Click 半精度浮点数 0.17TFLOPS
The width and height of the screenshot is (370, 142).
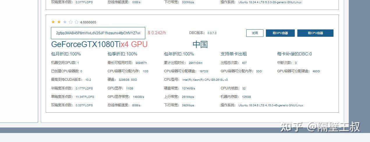tap(72, 88)
